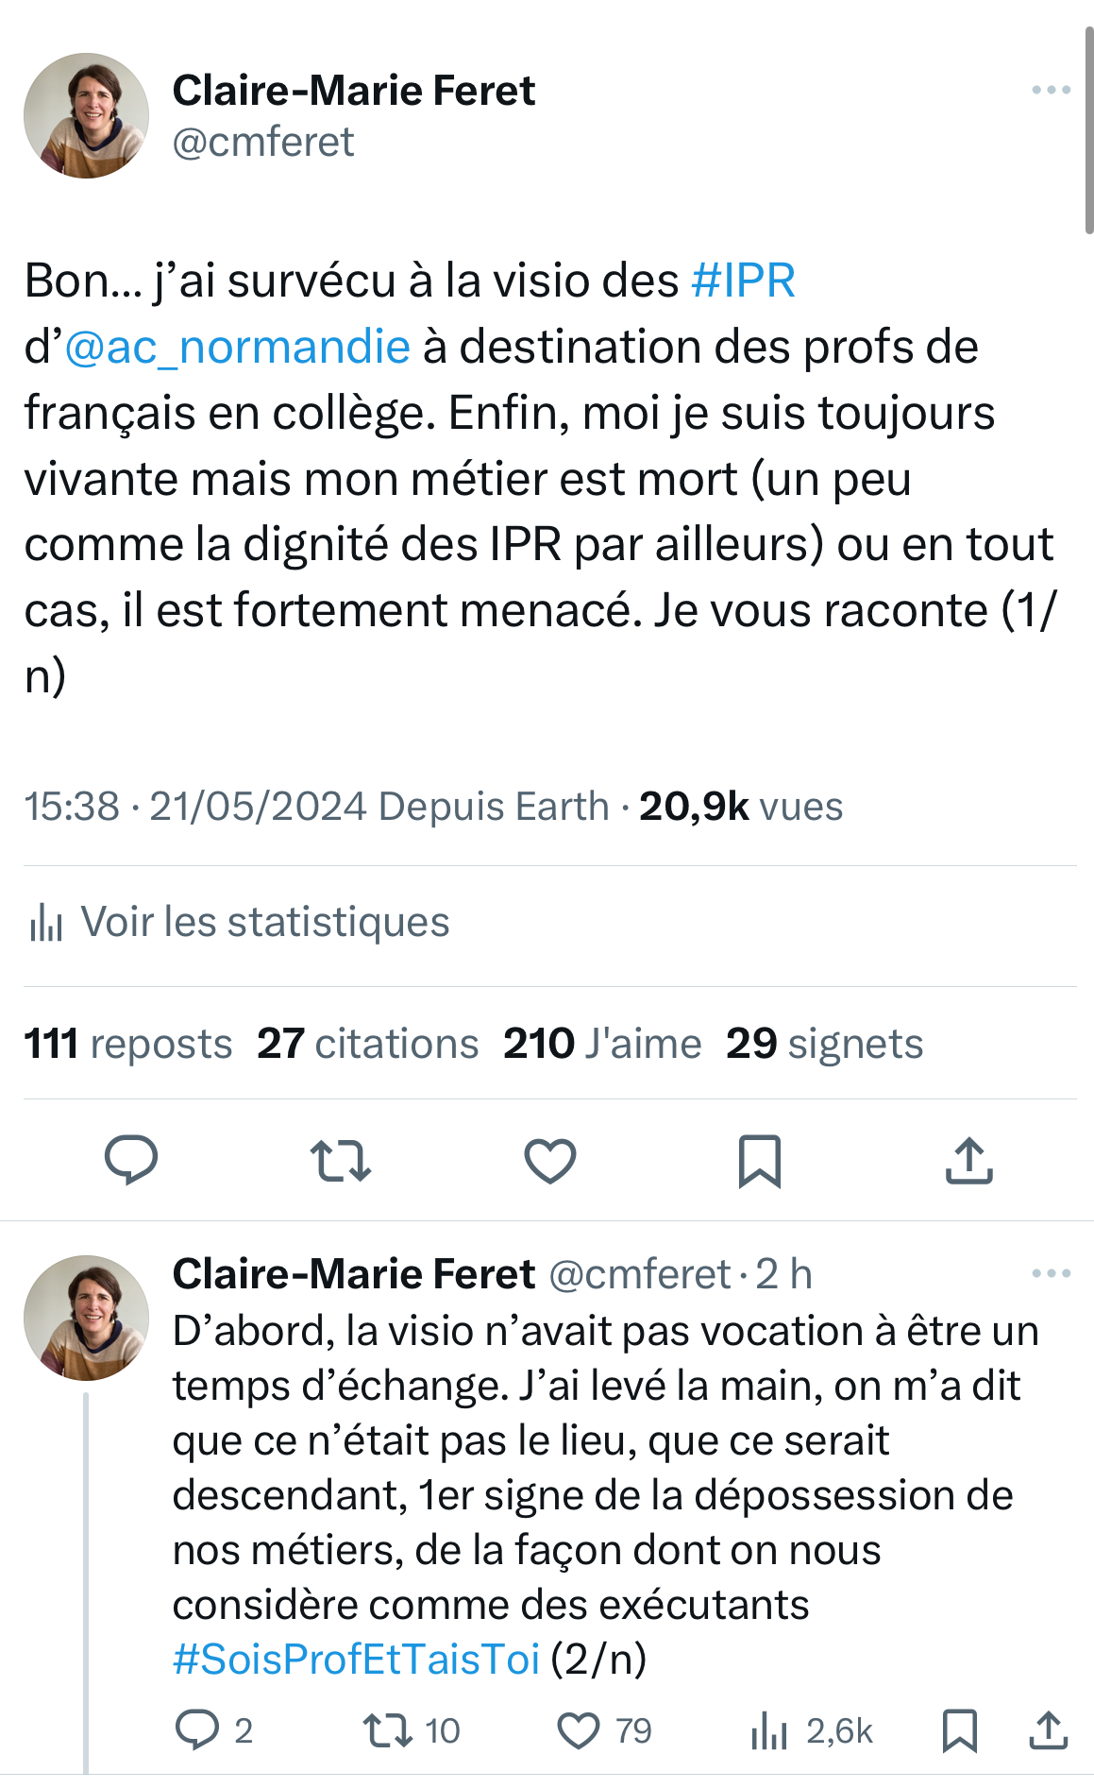Repost the 2/n thread tweet
Viewport: 1094px width, 1788px height.
tap(388, 1730)
